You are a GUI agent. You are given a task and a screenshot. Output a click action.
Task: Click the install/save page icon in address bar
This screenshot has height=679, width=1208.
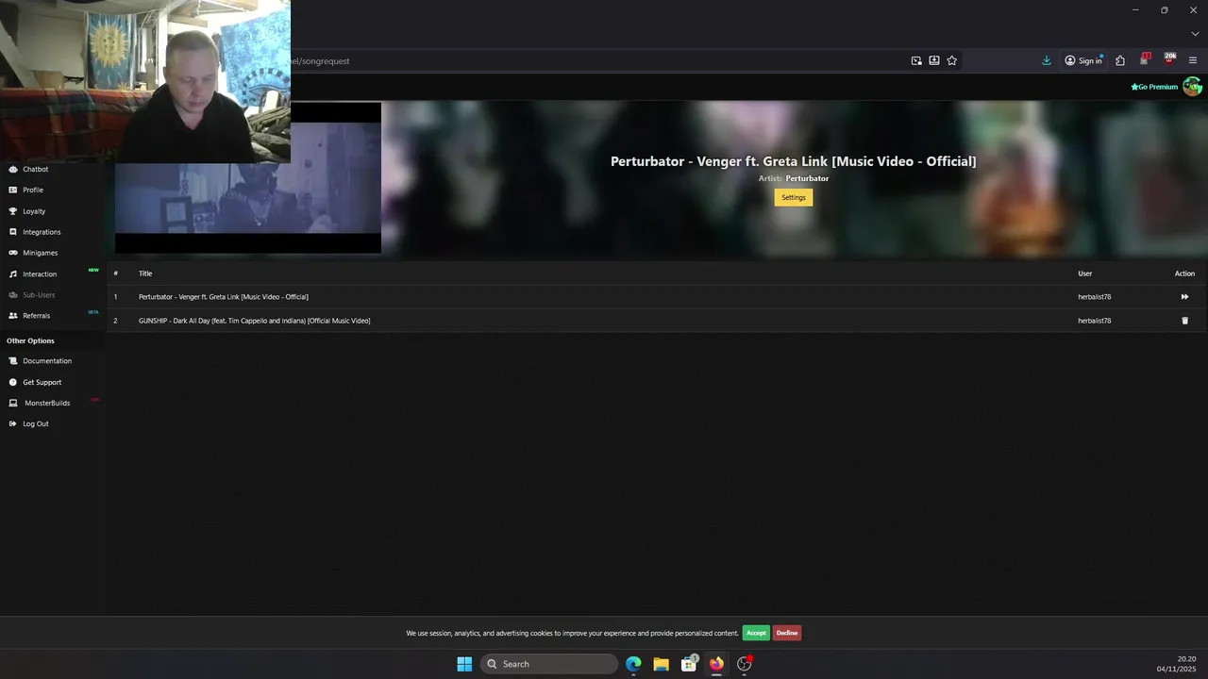pos(934,60)
